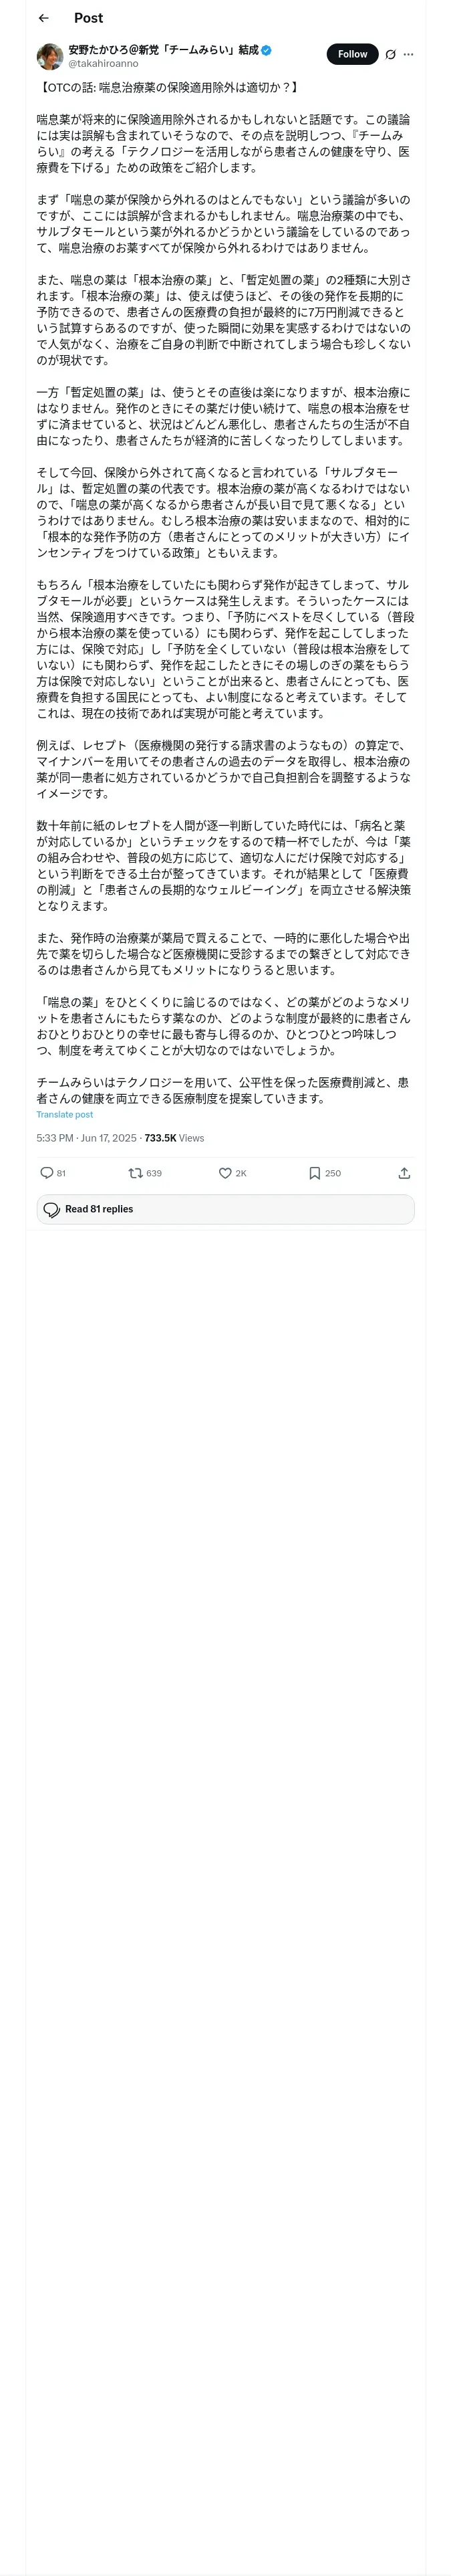Follow the account with the Follow button
The height and width of the screenshot is (2576, 451).
352,54
